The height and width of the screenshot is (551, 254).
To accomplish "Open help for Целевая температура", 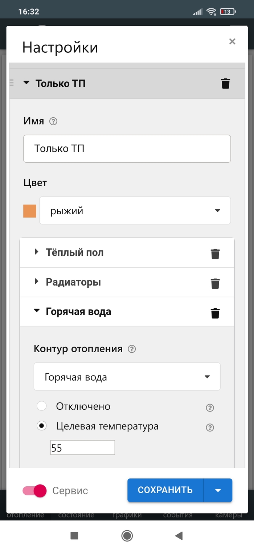I will 210,428.
